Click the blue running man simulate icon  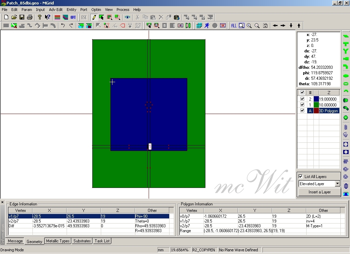[207, 26]
